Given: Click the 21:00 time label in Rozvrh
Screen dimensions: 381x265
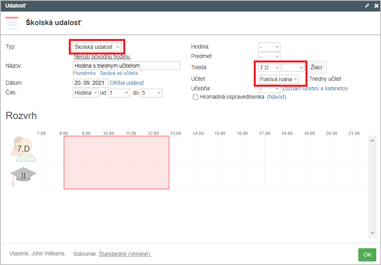Looking at the screenshot, I should pos(354,133).
